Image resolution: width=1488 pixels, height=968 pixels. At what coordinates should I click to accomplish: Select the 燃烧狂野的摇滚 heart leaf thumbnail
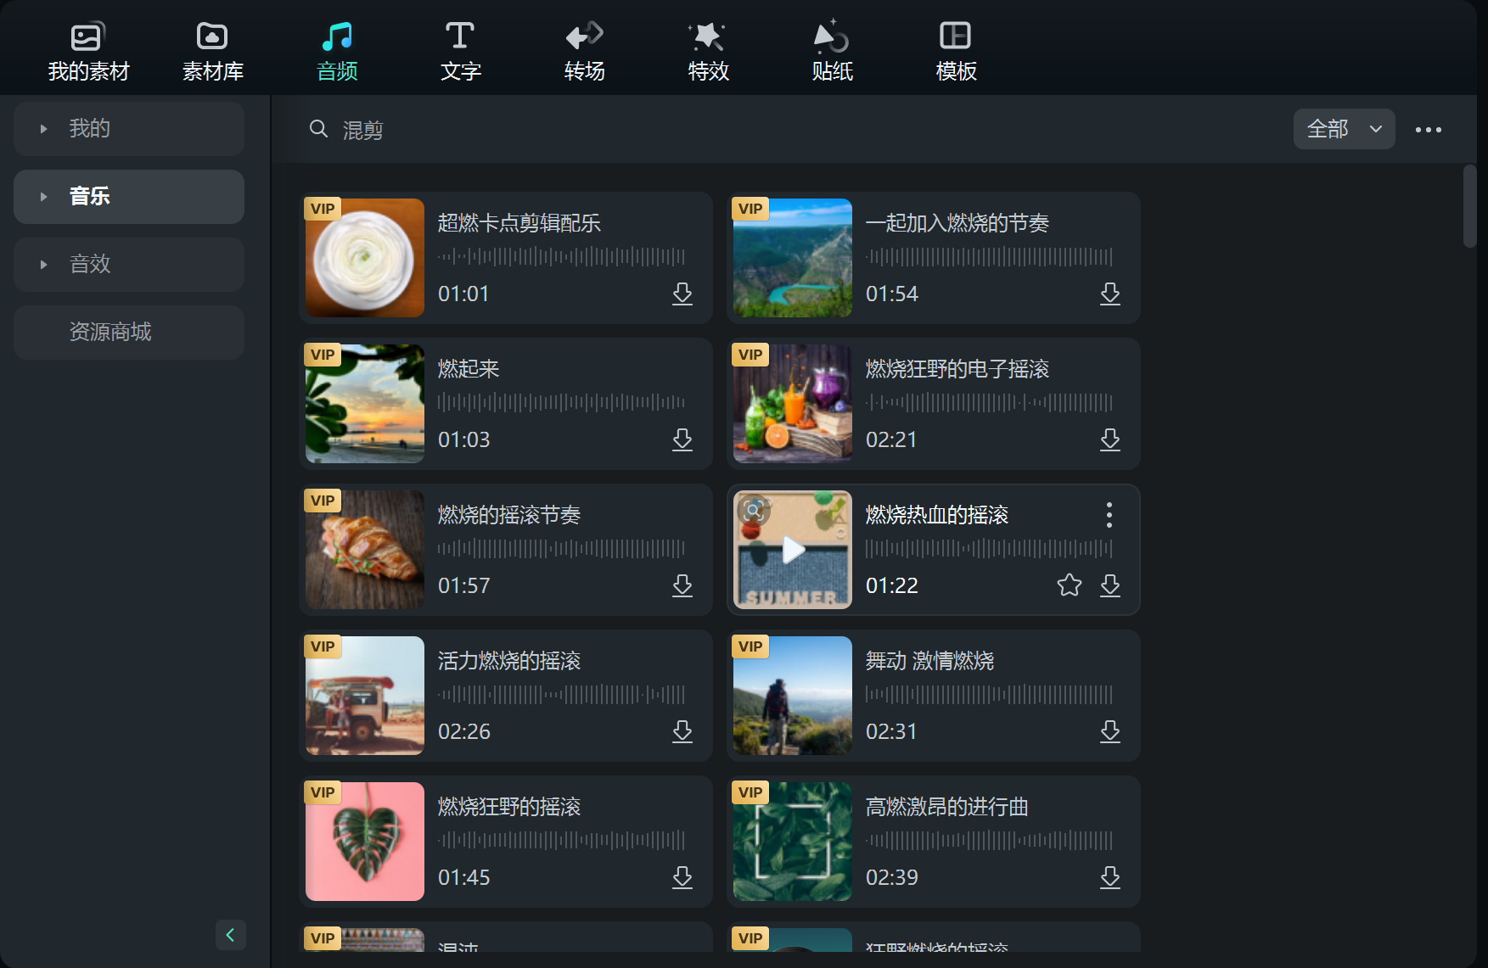coord(365,842)
